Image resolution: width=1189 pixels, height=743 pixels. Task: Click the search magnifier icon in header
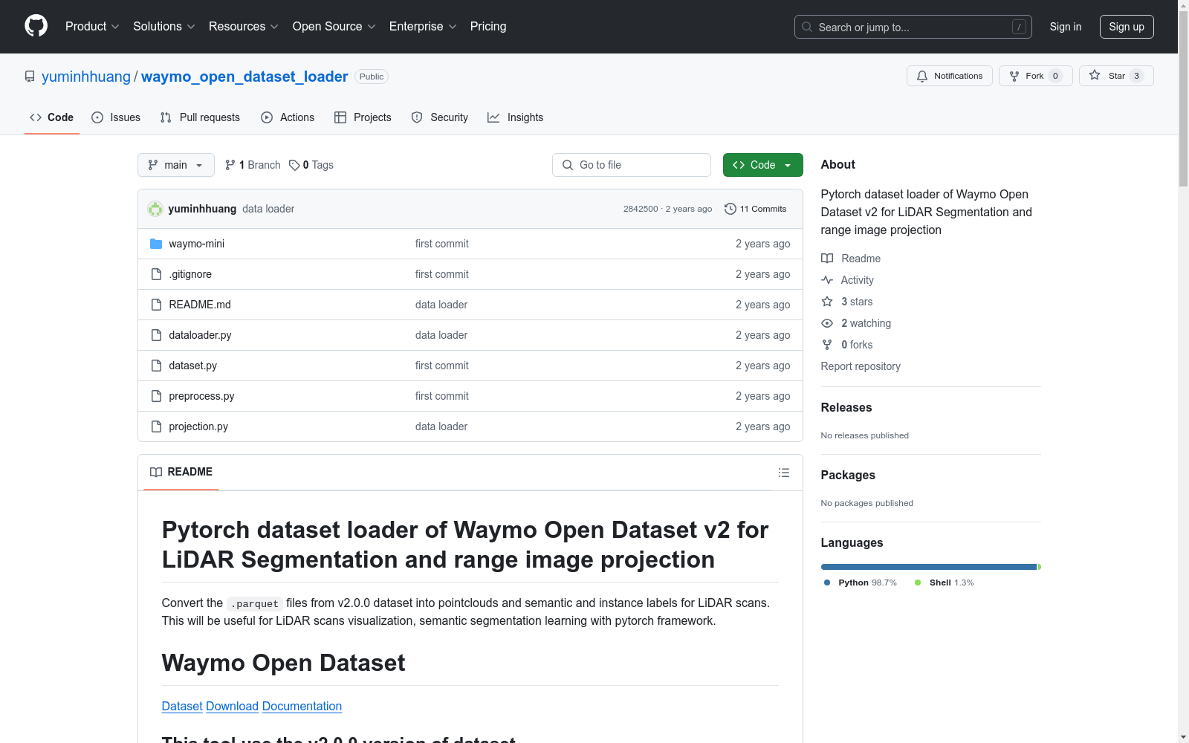pos(807,27)
